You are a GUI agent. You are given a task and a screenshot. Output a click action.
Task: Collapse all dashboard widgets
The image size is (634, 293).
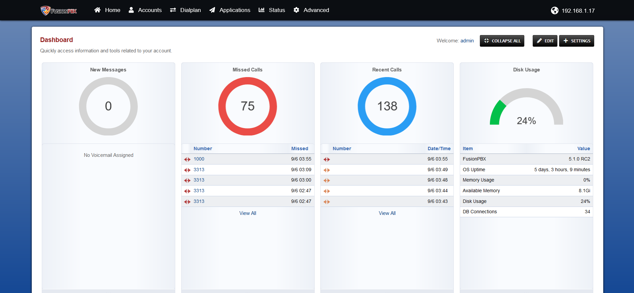pos(502,41)
